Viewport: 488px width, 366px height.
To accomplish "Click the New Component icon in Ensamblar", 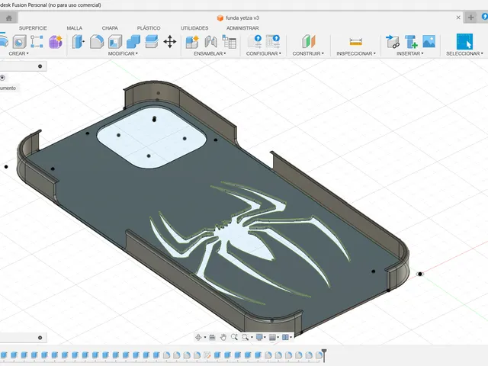I will (x=192, y=42).
